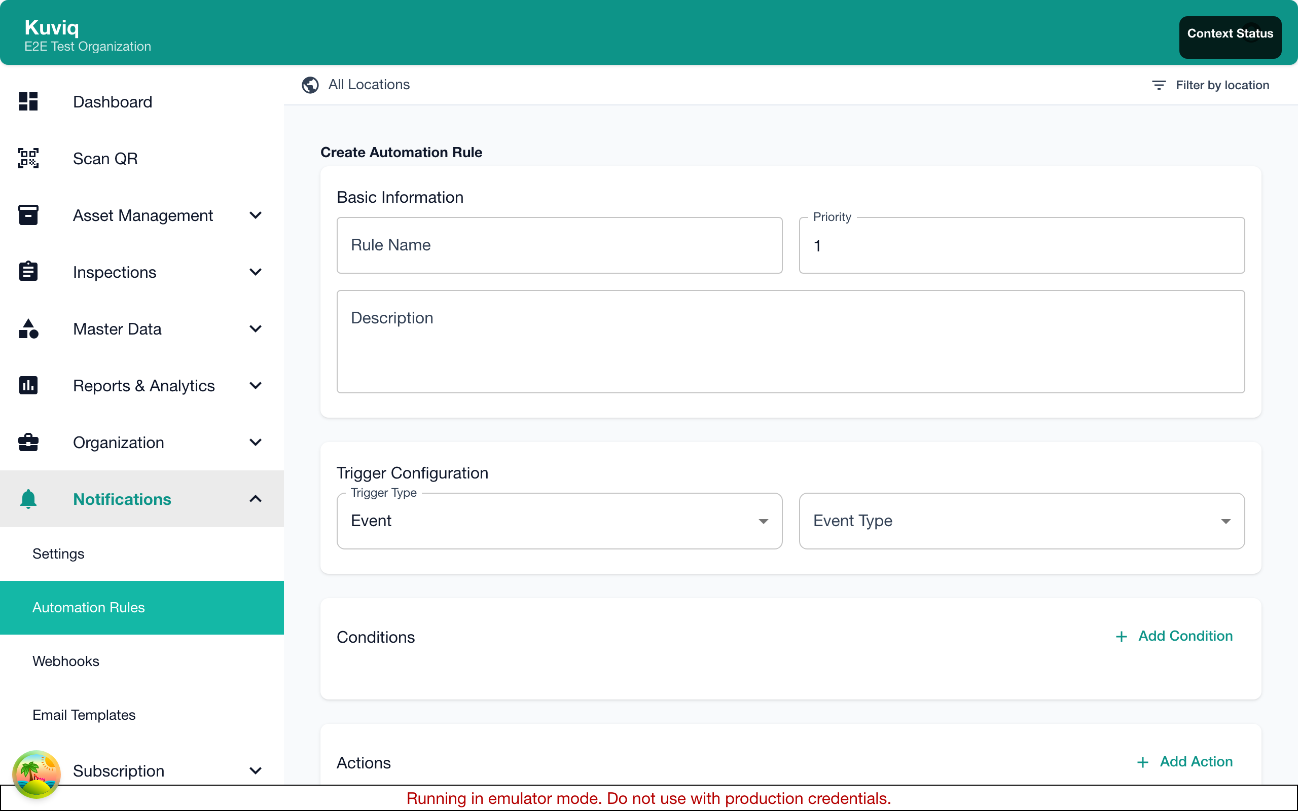1298x811 pixels.
Task: Click the Organization menu label
Action: (119, 442)
